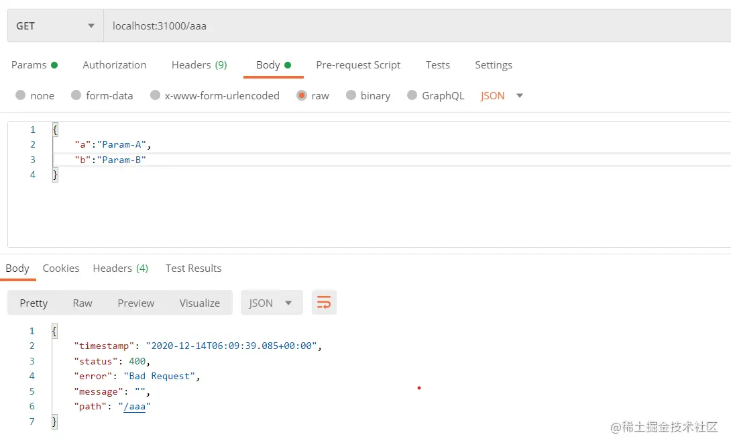Toggle the response line wrap icon

324,303
